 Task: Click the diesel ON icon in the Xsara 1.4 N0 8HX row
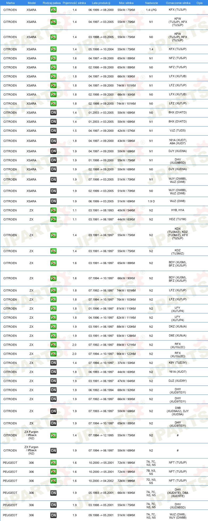(53, 113)
